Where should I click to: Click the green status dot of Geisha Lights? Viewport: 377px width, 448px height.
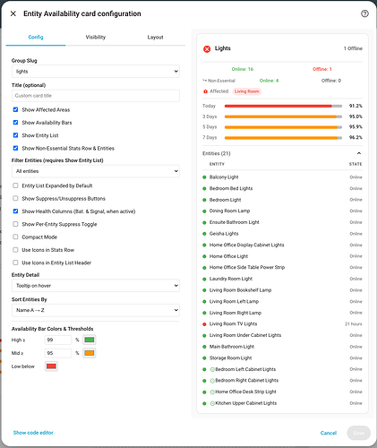coord(204,234)
